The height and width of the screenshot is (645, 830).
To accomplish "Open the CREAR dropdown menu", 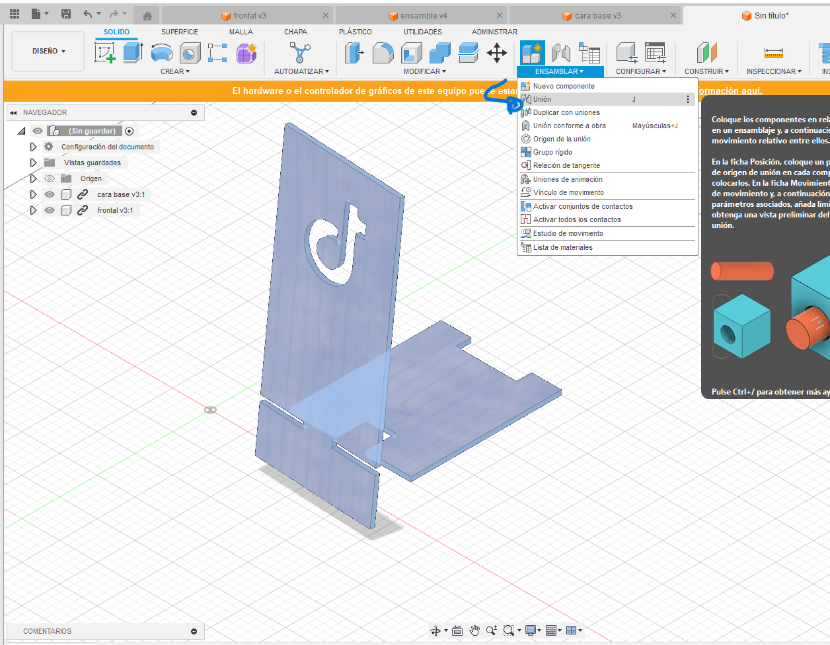I will point(175,71).
